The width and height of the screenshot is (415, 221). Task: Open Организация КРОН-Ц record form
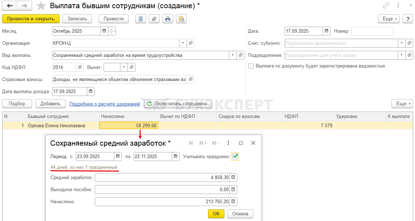(x=191, y=43)
